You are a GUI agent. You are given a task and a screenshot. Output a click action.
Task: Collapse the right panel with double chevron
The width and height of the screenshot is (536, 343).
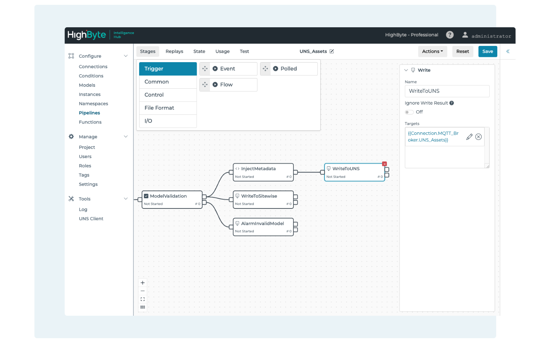(508, 52)
